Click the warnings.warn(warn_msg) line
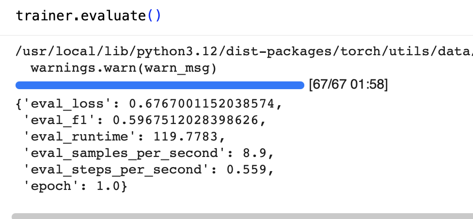 [x=123, y=67]
